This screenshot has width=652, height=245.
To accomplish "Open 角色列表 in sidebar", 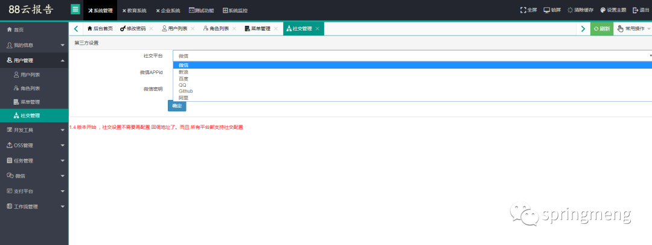I will coord(34,88).
